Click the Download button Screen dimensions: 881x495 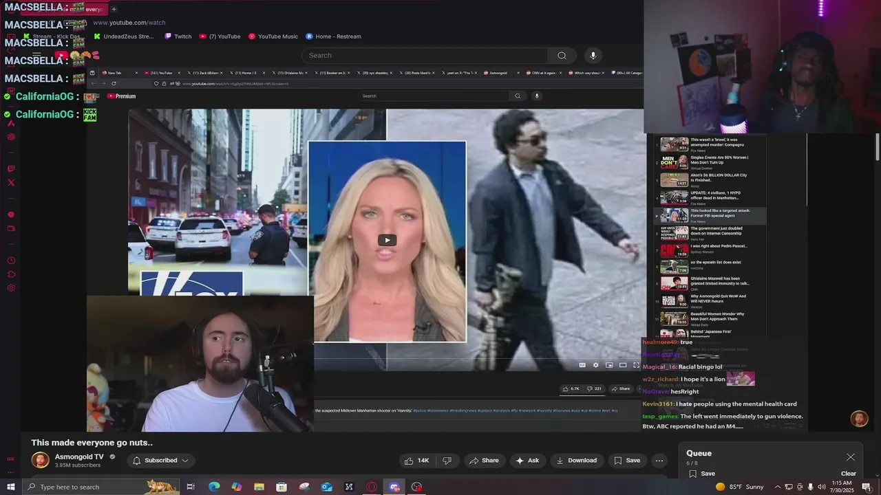577,461
